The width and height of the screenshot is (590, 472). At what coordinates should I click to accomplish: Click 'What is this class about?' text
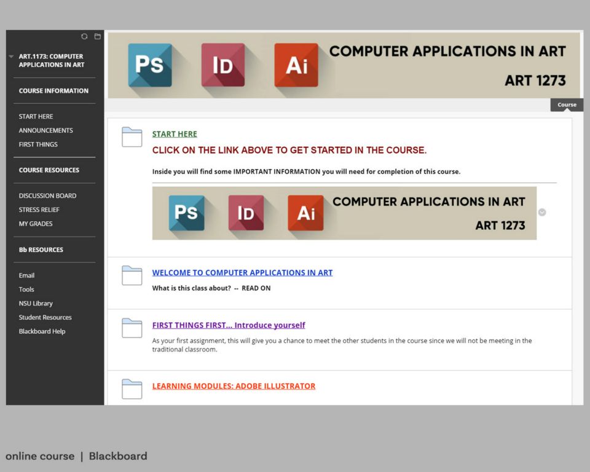[192, 288]
